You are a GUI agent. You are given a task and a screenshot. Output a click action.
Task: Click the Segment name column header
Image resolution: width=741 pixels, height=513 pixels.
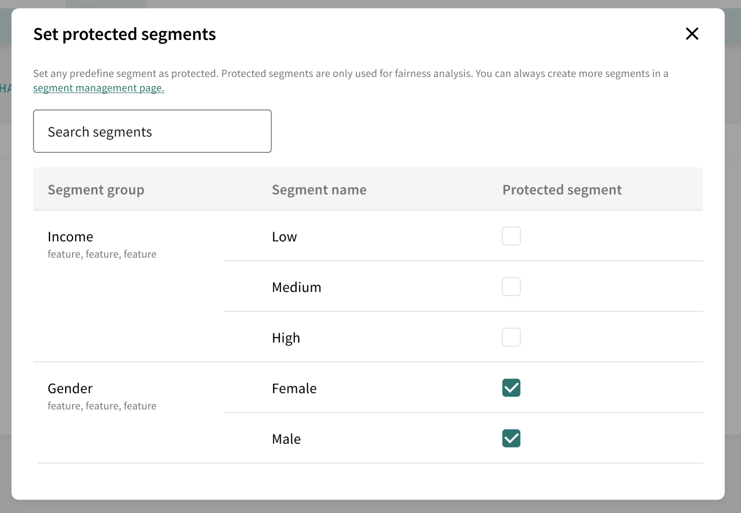(319, 190)
